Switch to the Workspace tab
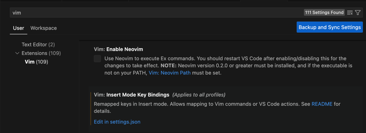366x133 pixels. click(x=44, y=28)
